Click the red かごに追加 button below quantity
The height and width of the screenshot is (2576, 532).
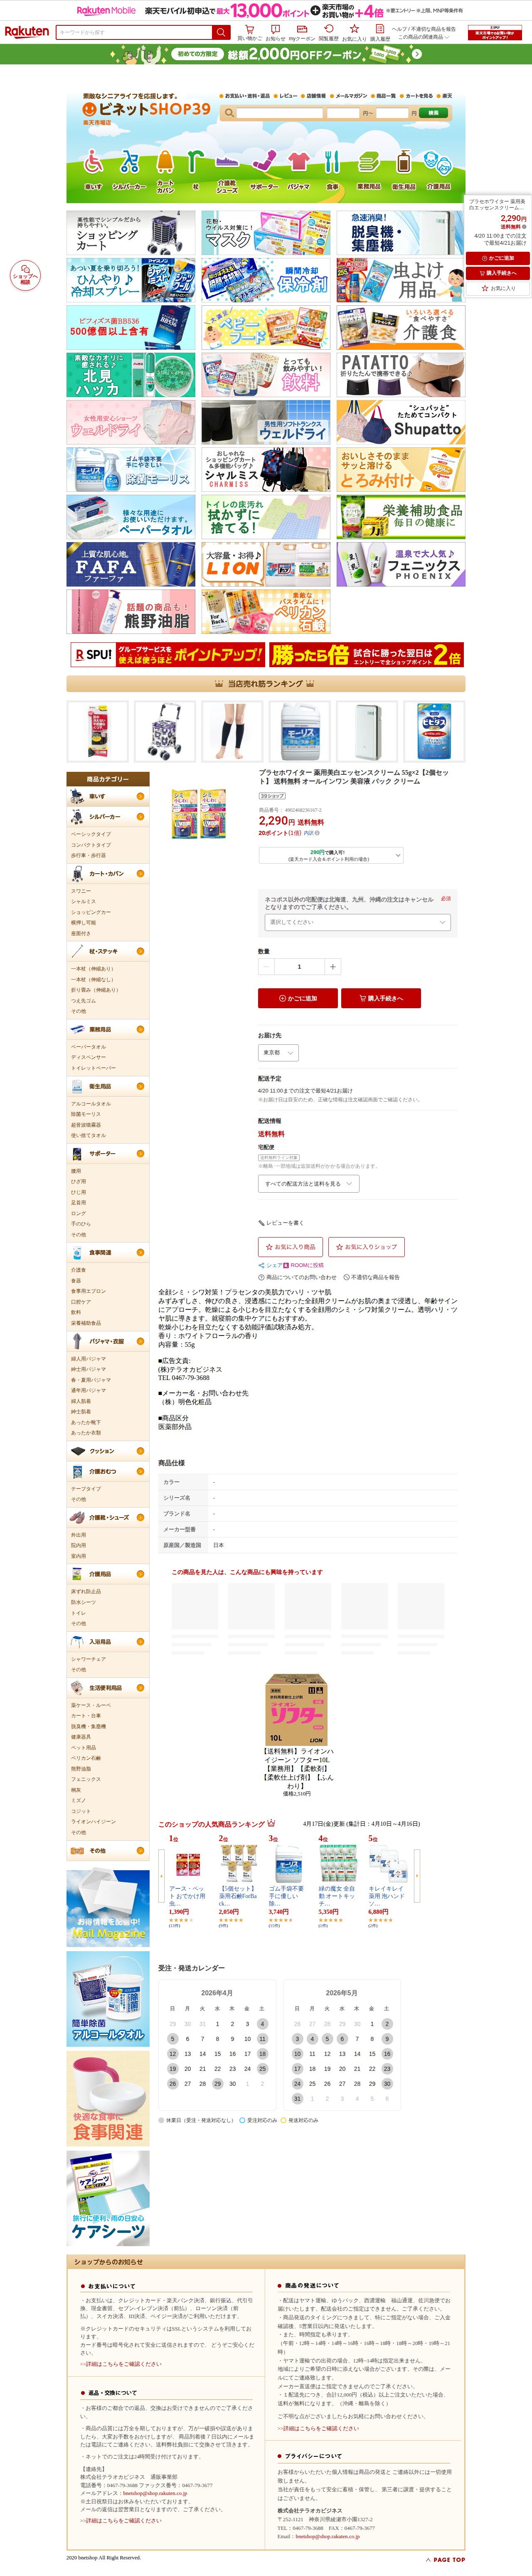[298, 998]
